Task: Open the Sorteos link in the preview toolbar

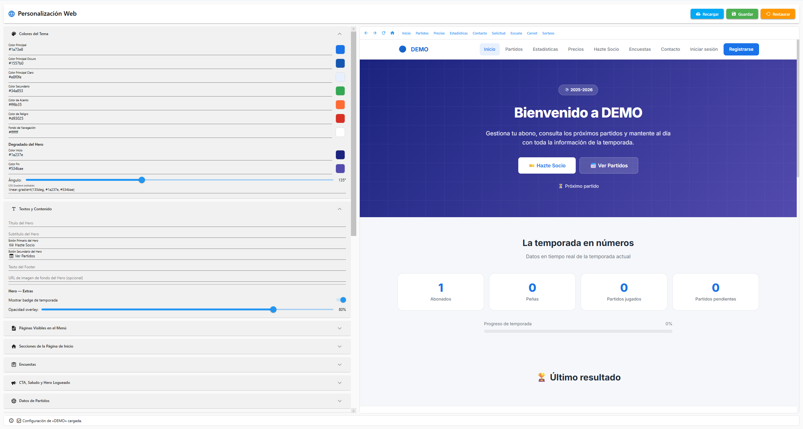Action: (548, 33)
